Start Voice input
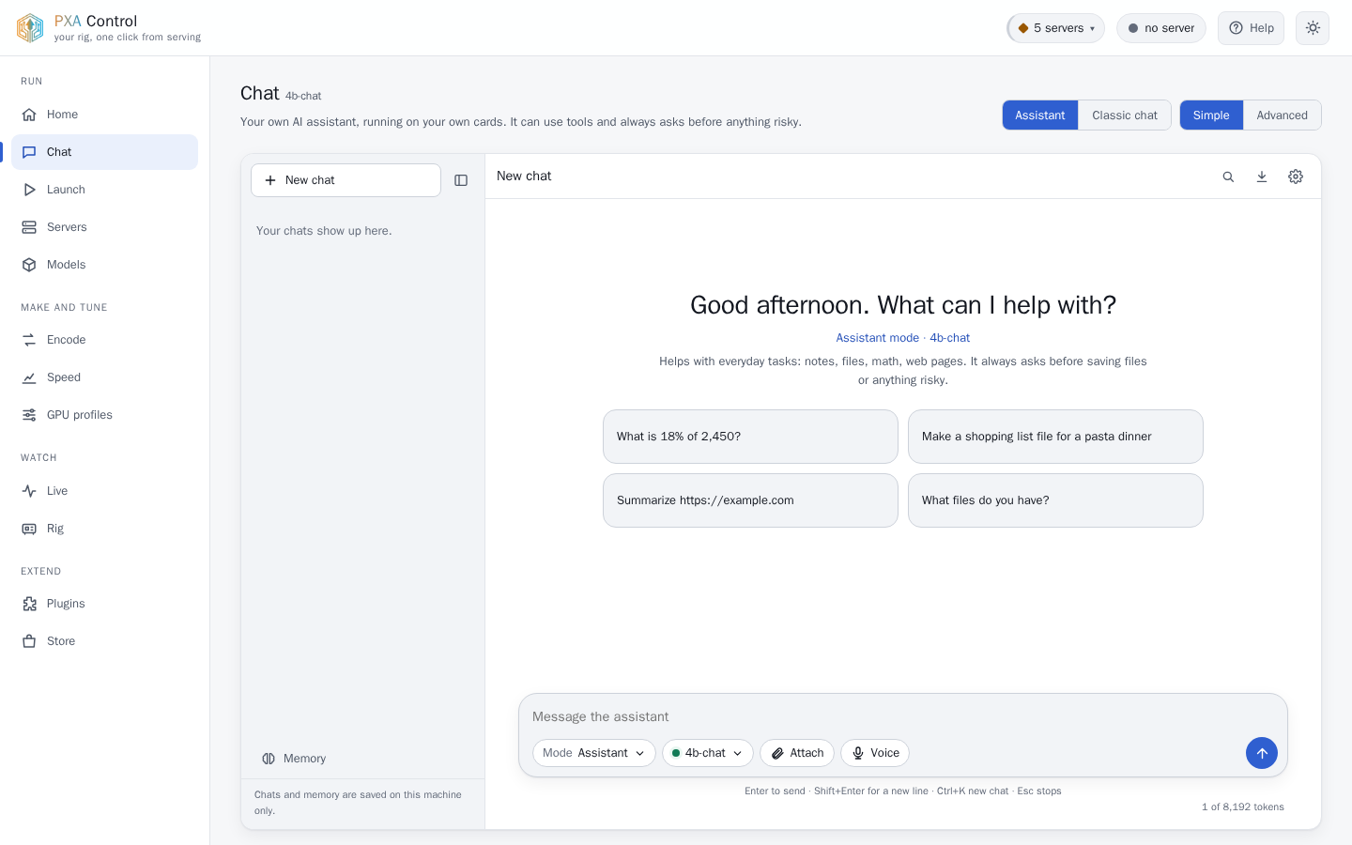 point(875,753)
